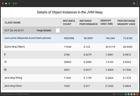This screenshot has height=96, width=140.
Task: Click the Heap Details label
Action: (44, 31)
